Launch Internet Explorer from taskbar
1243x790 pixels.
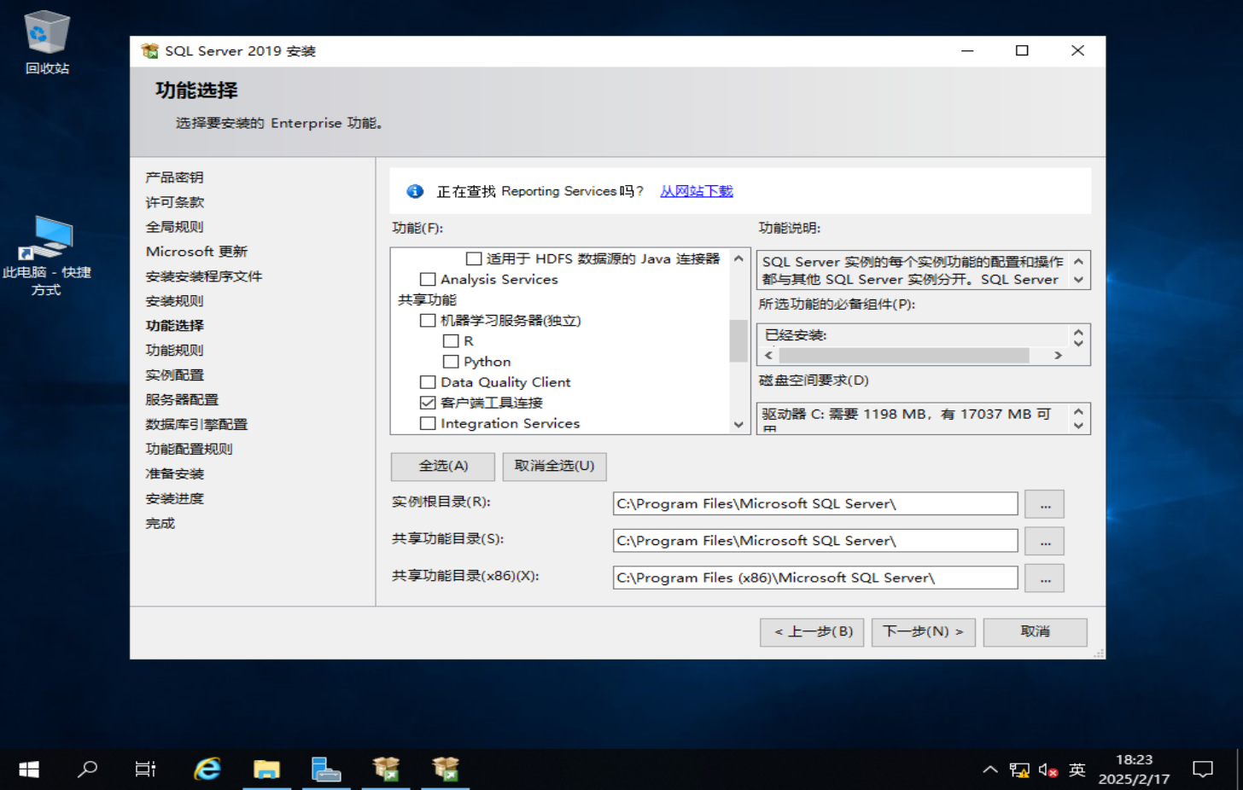click(207, 770)
